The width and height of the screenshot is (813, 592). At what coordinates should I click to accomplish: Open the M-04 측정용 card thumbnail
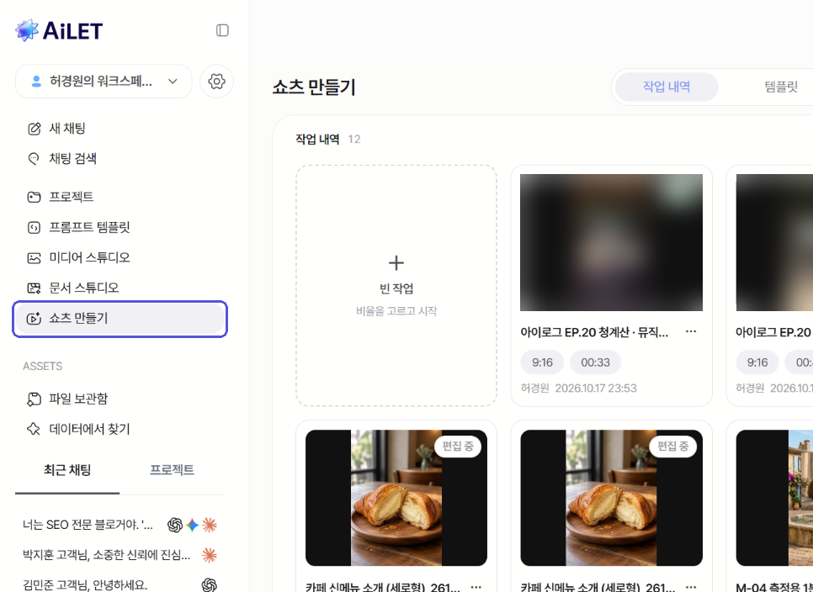point(774,498)
